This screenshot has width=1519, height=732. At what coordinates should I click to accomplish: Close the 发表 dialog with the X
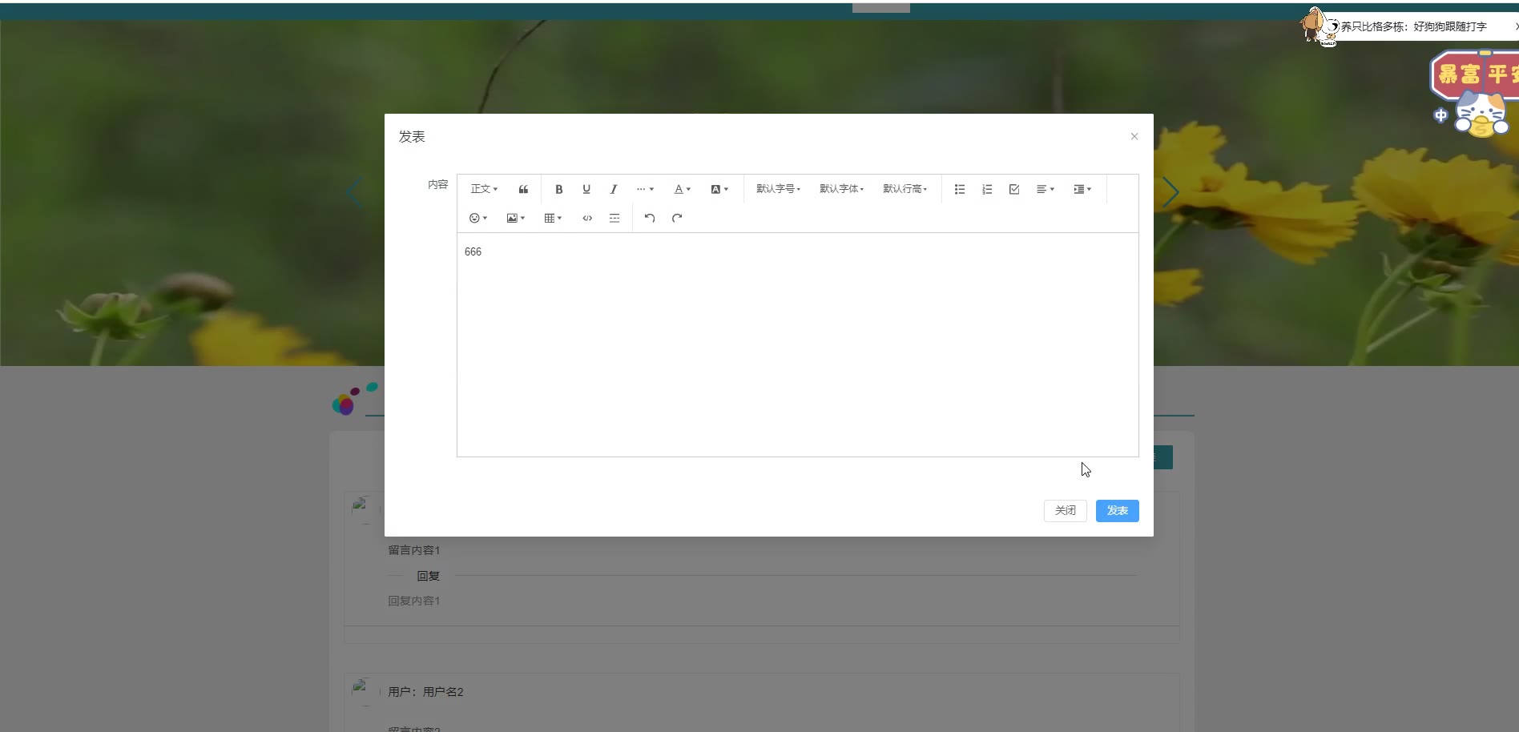tap(1134, 136)
